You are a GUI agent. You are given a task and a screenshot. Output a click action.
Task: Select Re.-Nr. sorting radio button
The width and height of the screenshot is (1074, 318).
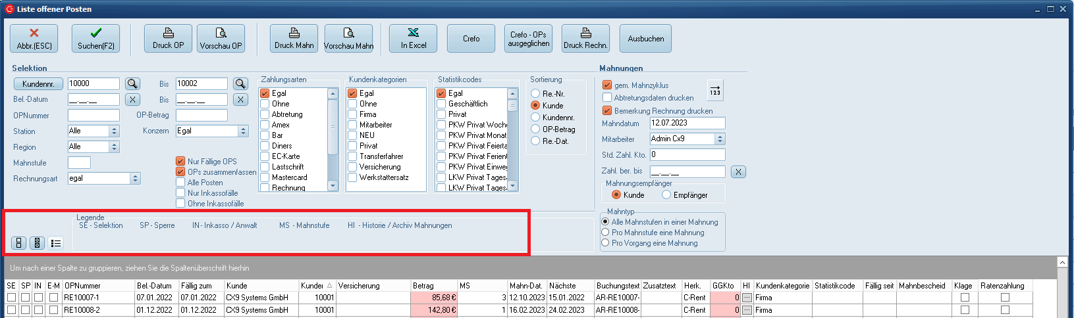tap(535, 94)
